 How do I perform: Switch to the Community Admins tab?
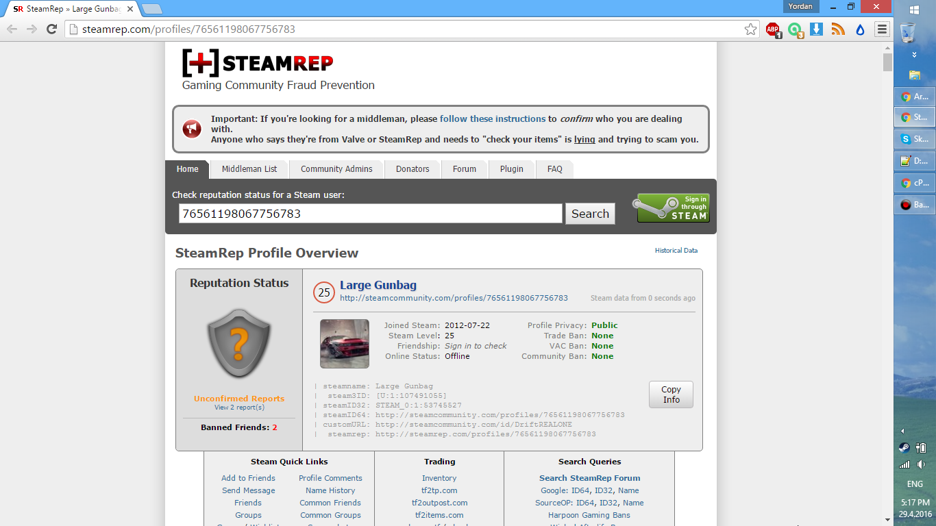(x=336, y=169)
